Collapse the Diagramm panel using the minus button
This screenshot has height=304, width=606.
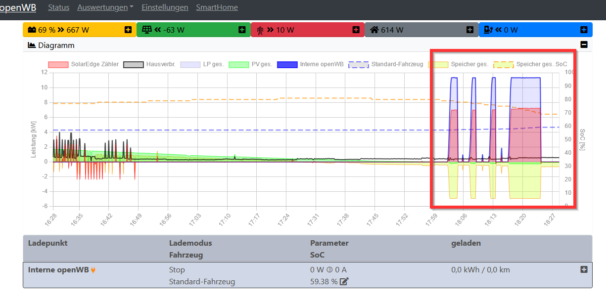584,44
